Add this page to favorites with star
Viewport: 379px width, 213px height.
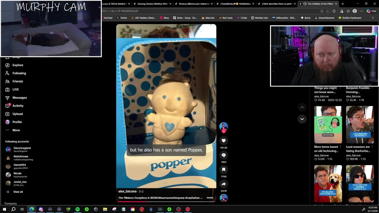[x=327, y=11]
